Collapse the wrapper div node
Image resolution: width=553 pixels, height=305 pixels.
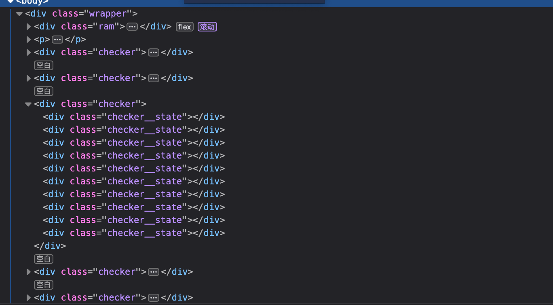(19, 14)
